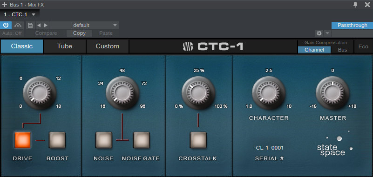Toggle Auto: Off automation mode
373x177 pixels.
click(12, 33)
